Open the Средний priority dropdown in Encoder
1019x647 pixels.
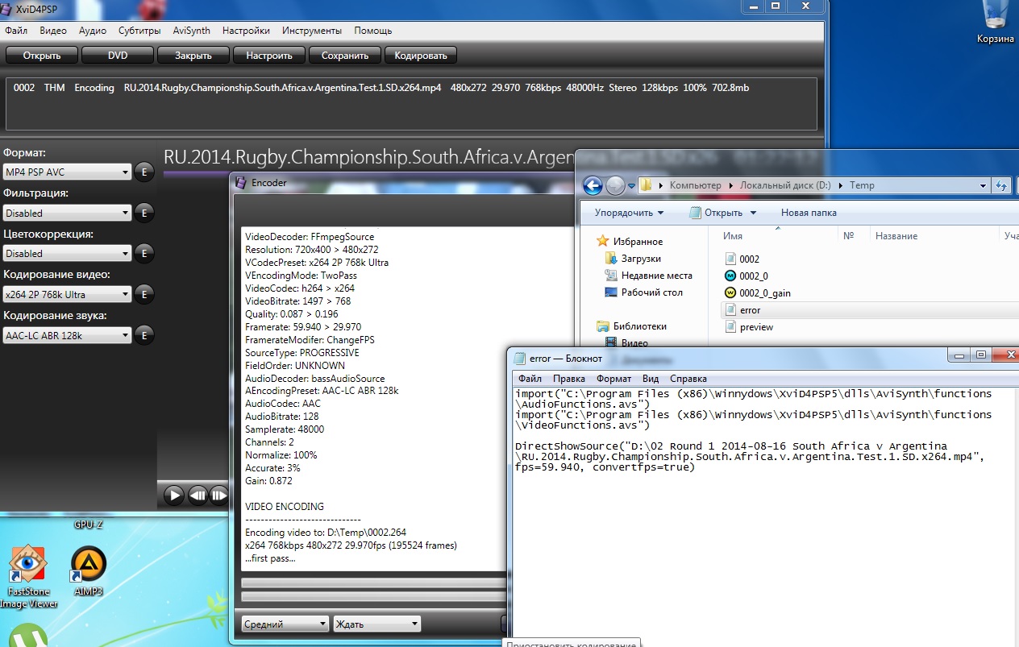(285, 624)
